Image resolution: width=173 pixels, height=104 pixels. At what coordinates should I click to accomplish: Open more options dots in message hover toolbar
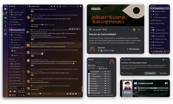(x=79, y=29)
